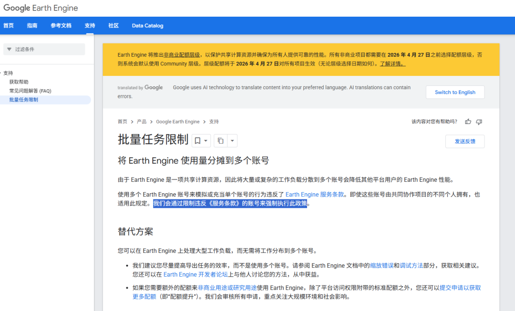515x311 pixels.
Task: Open 常见问题解答 (FAQ) in sidebar
Action: click(x=30, y=91)
